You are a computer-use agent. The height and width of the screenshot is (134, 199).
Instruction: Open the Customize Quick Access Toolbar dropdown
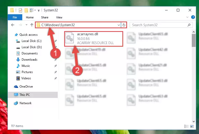[39, 10]
